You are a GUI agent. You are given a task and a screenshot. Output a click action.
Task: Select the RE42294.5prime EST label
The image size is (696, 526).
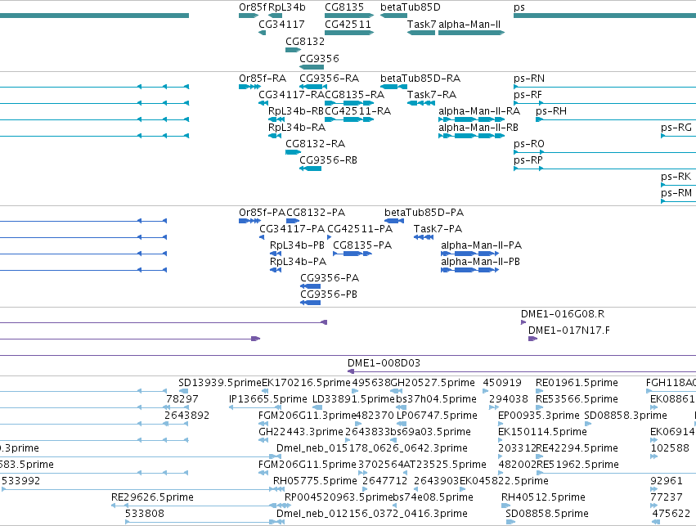point(577,449)
